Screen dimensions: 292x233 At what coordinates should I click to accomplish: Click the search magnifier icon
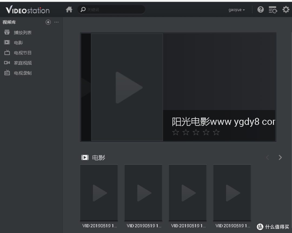(x=83, y=9)
